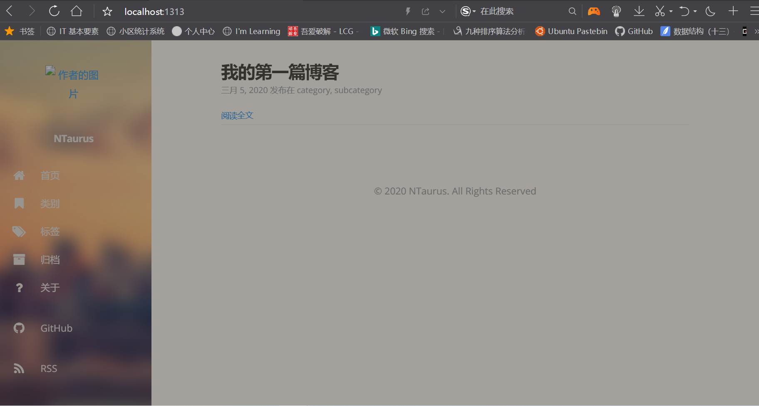Open the Ubuntu Pastebin bookmark
This screenshot has height=406, width=759.
coord(571,31)
